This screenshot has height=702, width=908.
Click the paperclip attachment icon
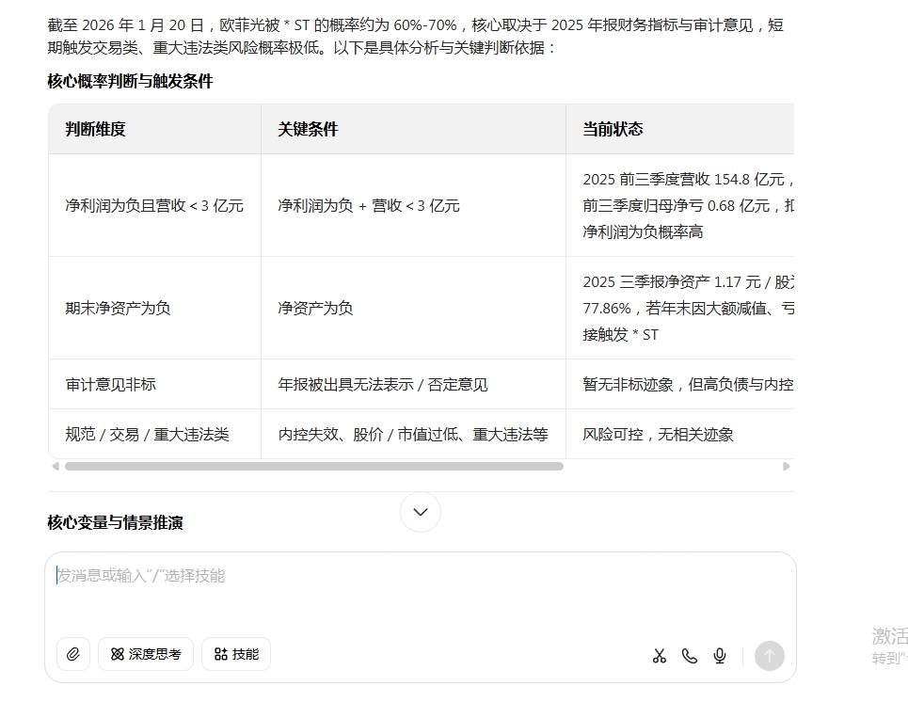73,654
